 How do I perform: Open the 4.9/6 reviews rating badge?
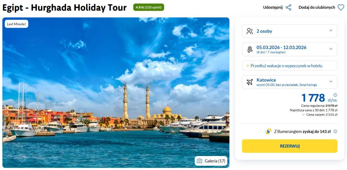click(149, 7)
